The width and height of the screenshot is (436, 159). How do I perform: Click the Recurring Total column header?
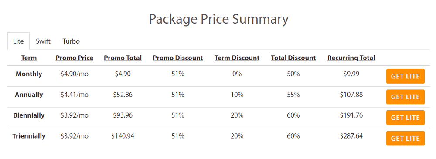(351, 58)
